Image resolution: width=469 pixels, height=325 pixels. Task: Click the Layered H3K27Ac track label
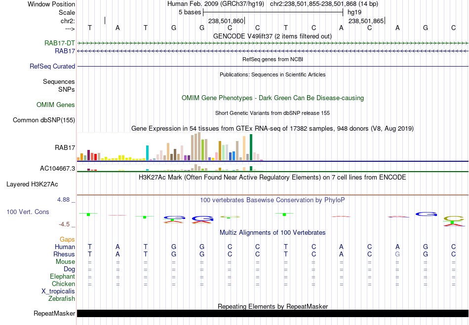point(32,184)
